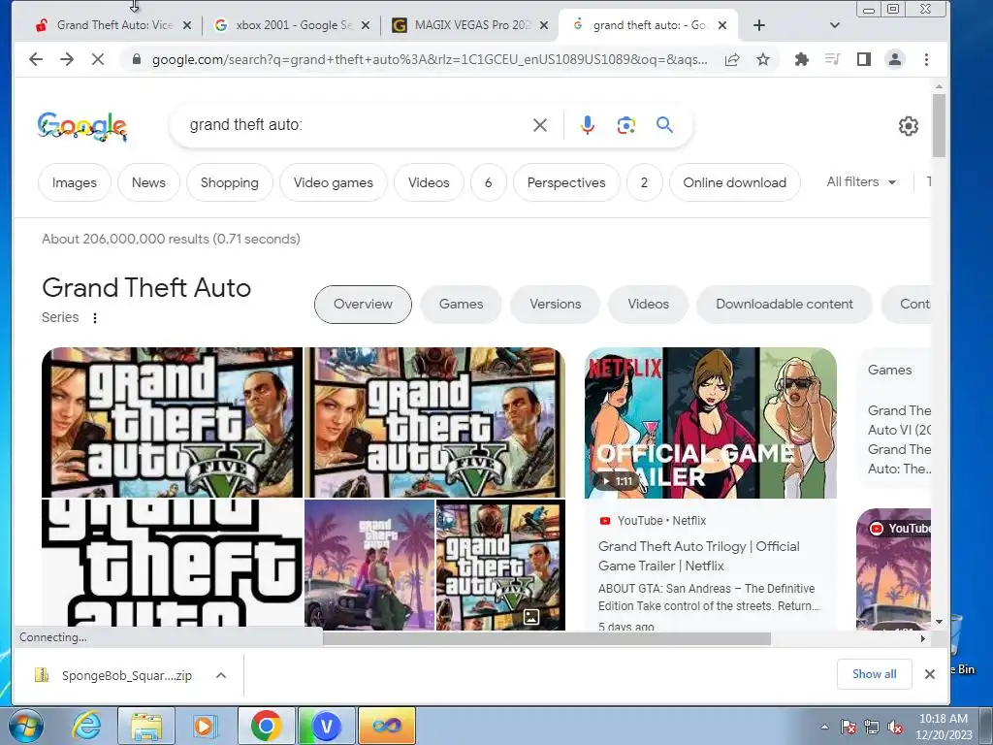Apply the Online download filter chip
The height and width of the screenshot is (745, 993).
(x=735, y=182)
